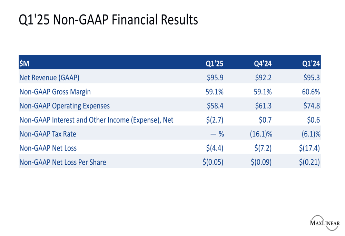Select the $95.9 revenue value
Viewport: 345px width, 236px height.
click(215, 78)
